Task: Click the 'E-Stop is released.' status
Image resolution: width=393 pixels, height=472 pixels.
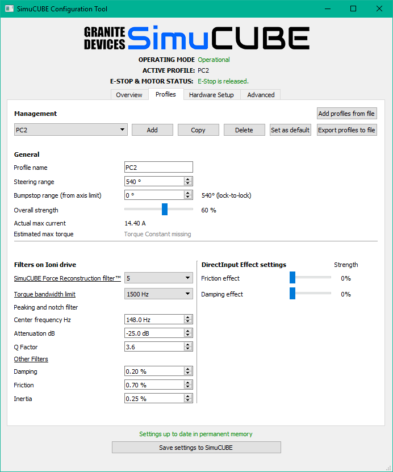Action: pyautogui.click(x=223, y=81)
